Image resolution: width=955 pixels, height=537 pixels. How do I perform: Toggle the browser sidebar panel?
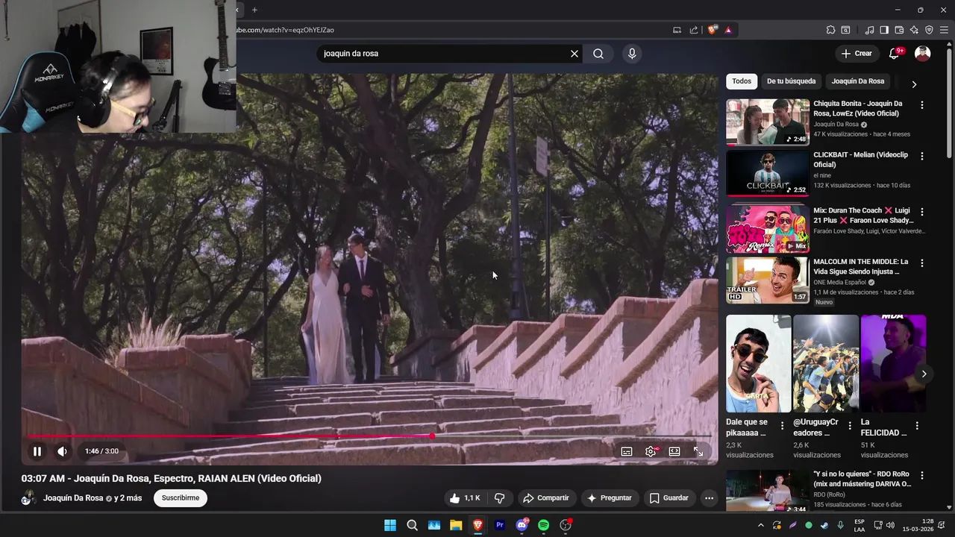point(884,30)
